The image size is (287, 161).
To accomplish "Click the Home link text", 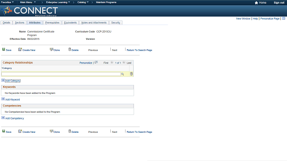I will pyautogui.click(x=263, y=3).
